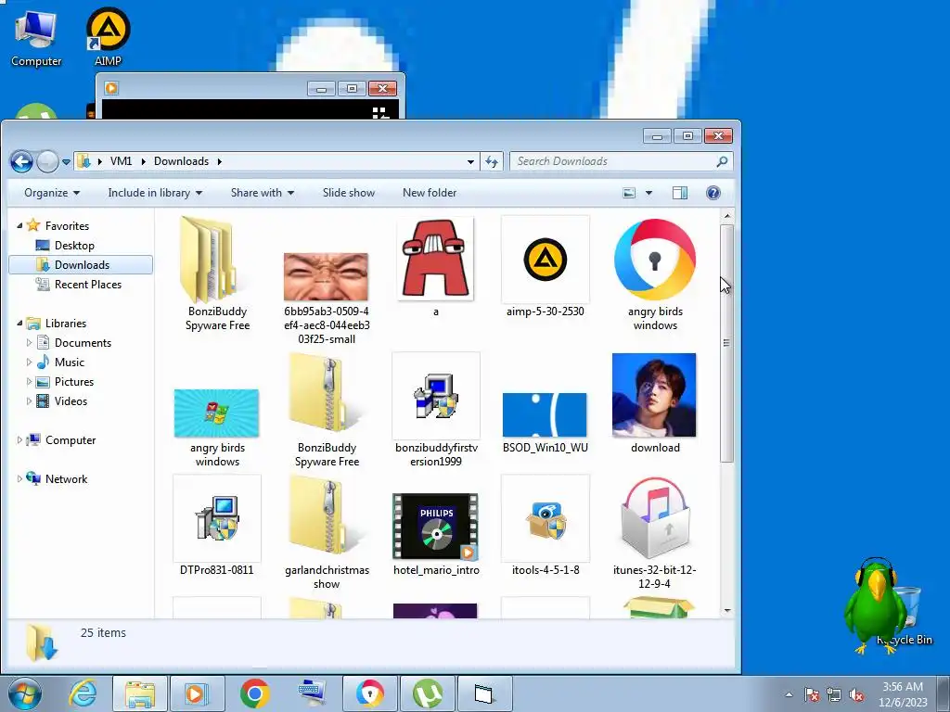Screen dimensions: 950x712
Task: Select the DTPro831-0811 setup file
Action: [217, 526]
